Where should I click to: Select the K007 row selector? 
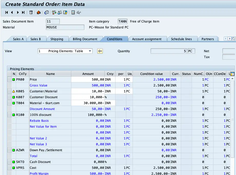(x=9, y=97)
